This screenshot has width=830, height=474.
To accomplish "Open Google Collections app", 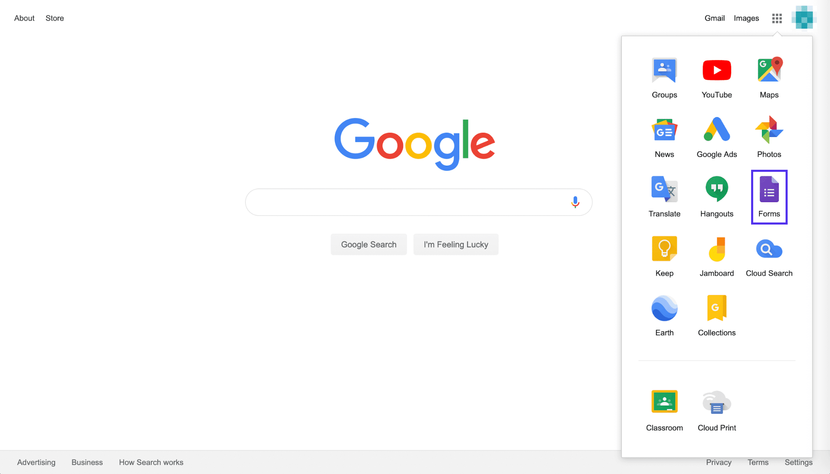I will 717,314.
